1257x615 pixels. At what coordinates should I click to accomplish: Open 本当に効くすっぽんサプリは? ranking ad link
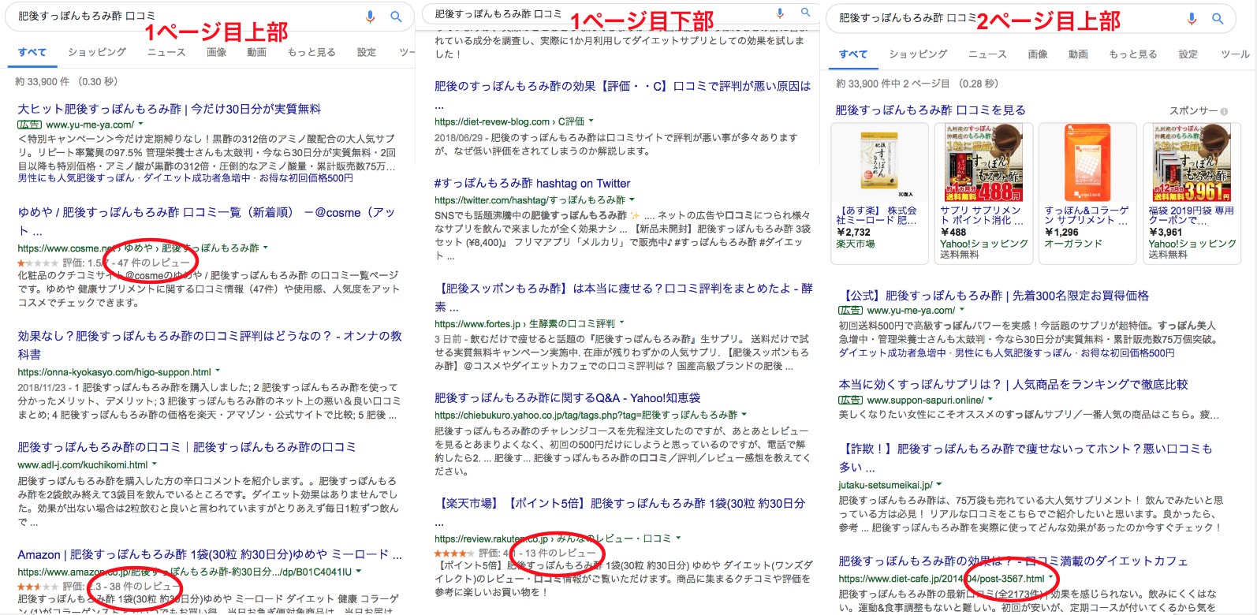[1013, 384]
